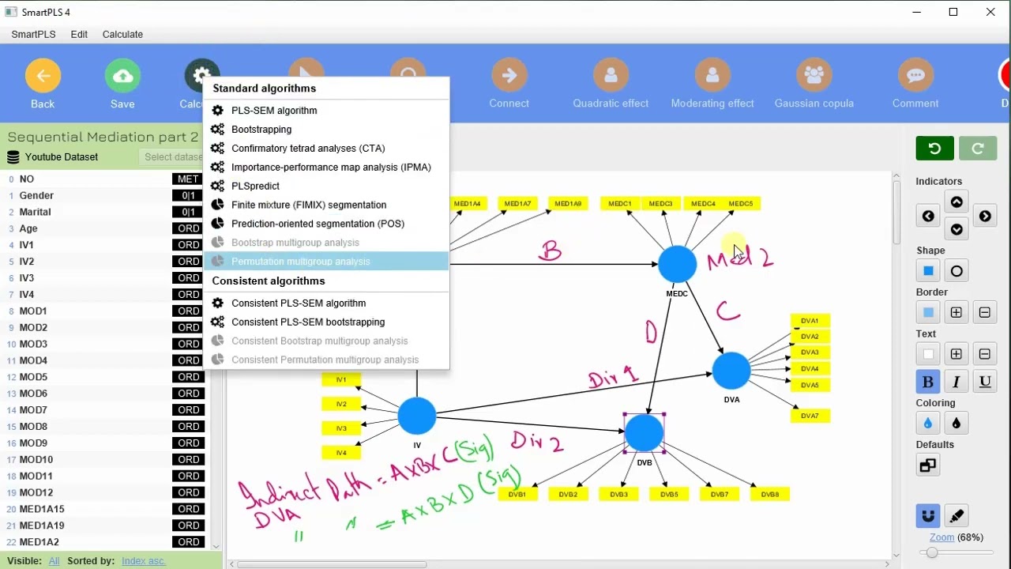Toggle italic text formatting
Image resolution: width=1011 pixels, height=569 pixels.
(957, 382)
